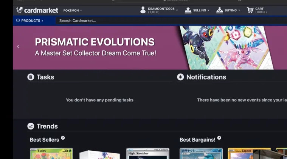Click the Trends chart icon

[x=31, y=126]
